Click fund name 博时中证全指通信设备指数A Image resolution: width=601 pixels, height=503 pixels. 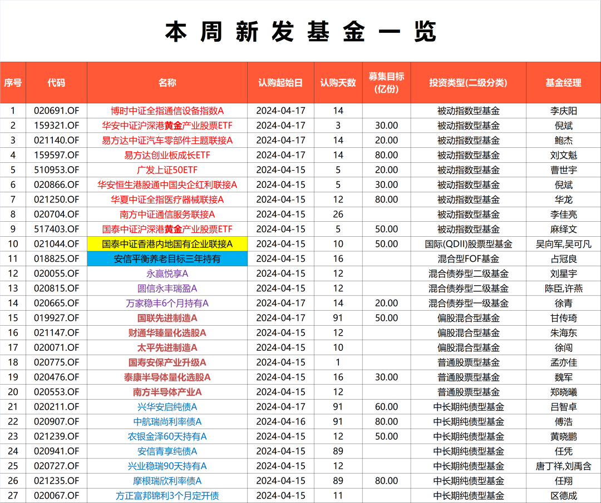pyautogui.click(x=167, y=111)
